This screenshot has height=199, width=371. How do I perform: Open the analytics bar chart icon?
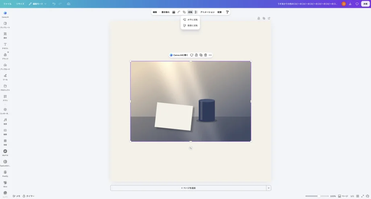point(350,4)
